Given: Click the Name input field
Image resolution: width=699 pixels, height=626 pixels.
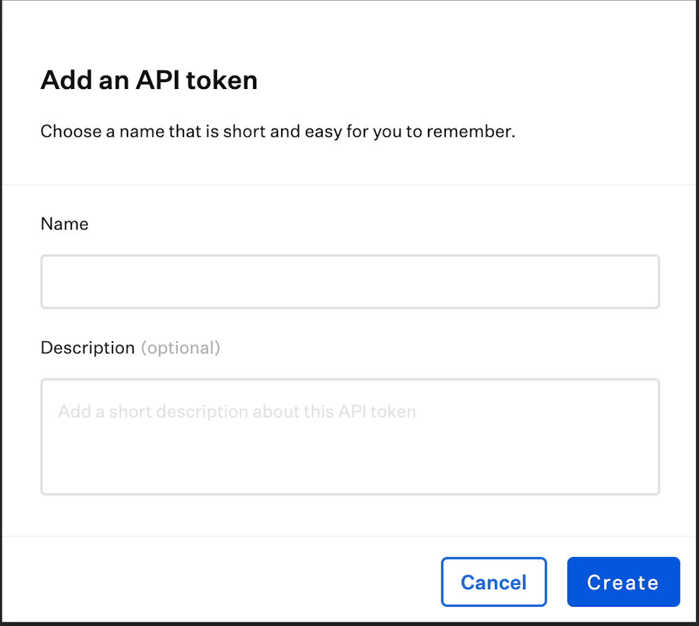Looking at the screenshot, I should point(349,281).
